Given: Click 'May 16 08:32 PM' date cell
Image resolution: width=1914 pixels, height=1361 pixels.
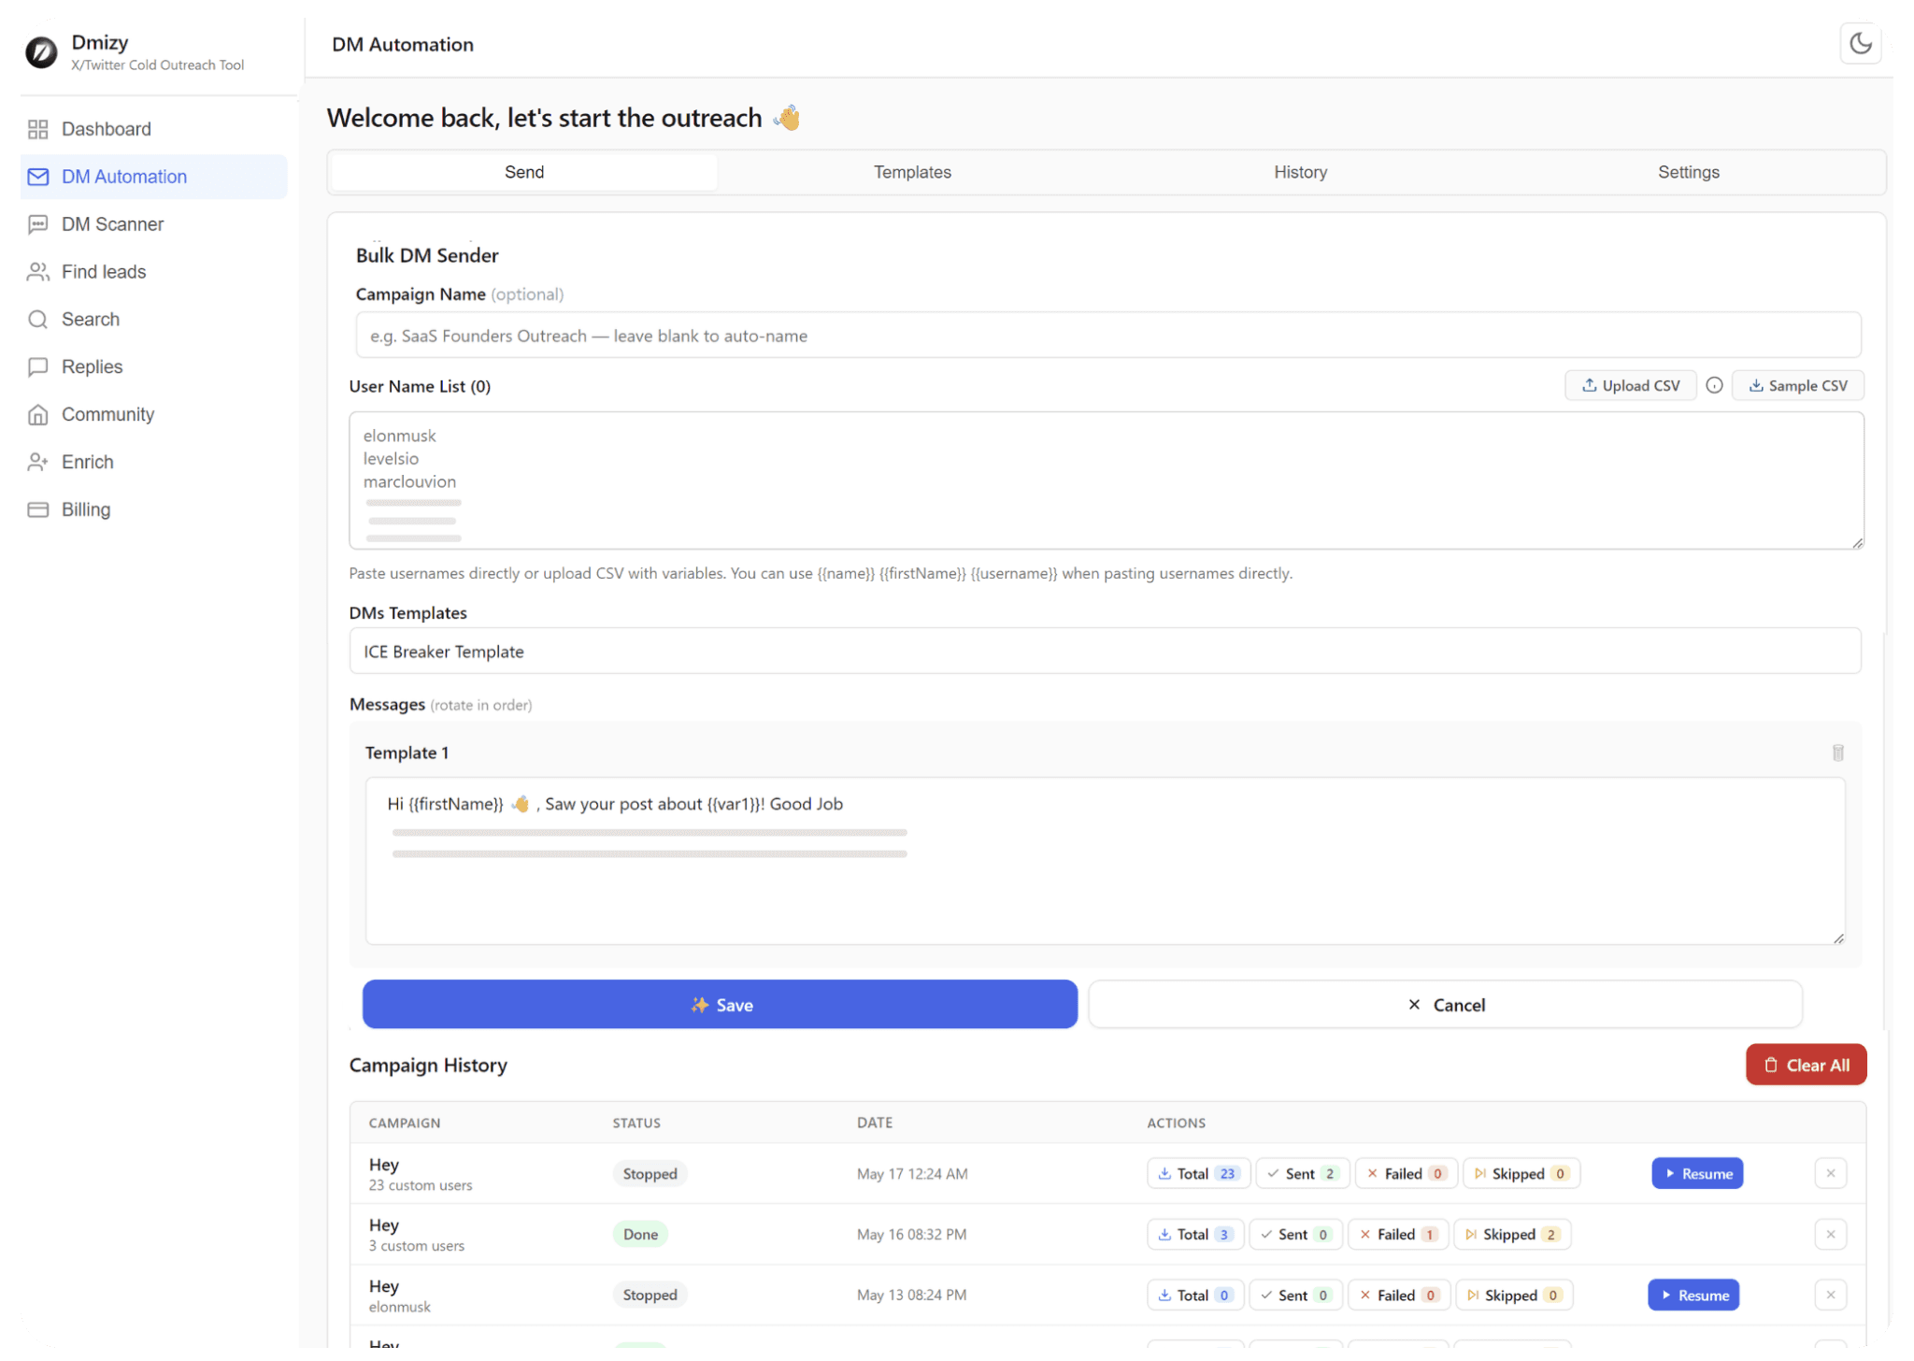Looking at the screenshot, I should [x=911, y=1235].
